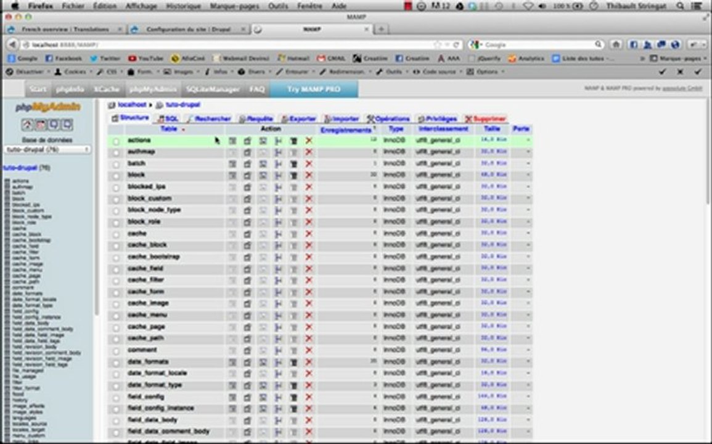The height and width of the screenshot is (444, 712).
Task: Open the Infos developer toolbar dropdown
Action: (219, 72)
